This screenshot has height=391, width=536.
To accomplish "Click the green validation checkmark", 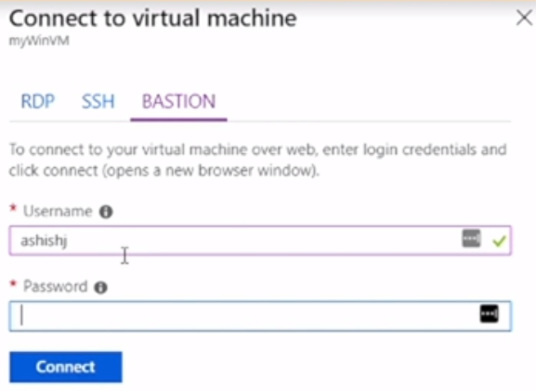I will pyautogui.click(x=499, y=241).
